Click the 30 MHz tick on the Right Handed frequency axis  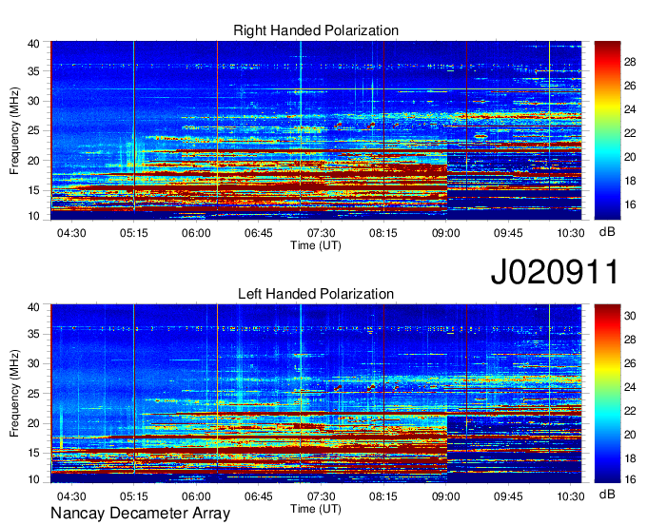coord(33,101)
